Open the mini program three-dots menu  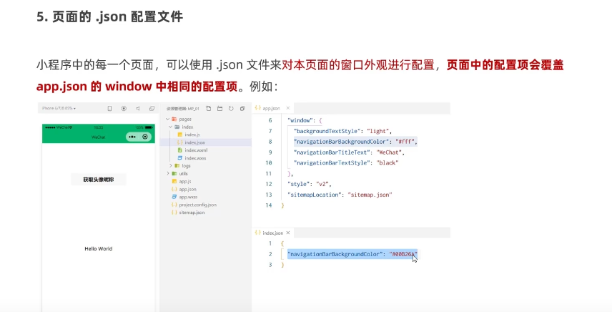click(132, 137)
